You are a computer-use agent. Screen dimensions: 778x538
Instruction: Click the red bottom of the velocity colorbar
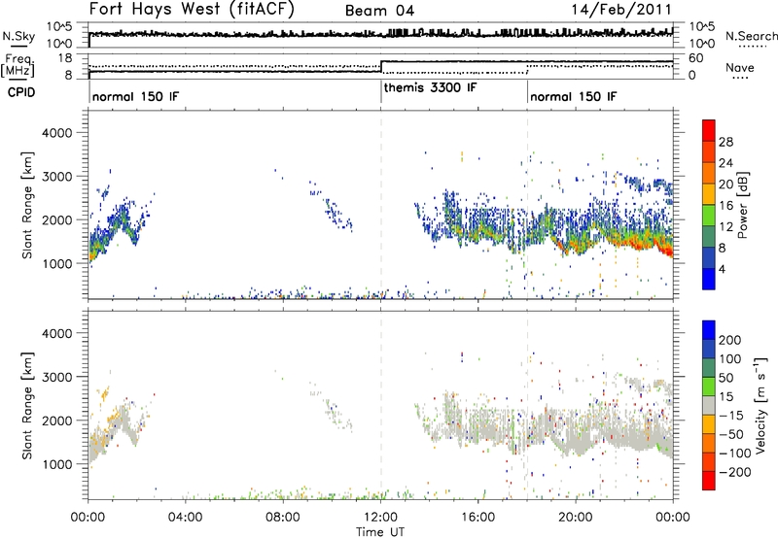(709, 481)
